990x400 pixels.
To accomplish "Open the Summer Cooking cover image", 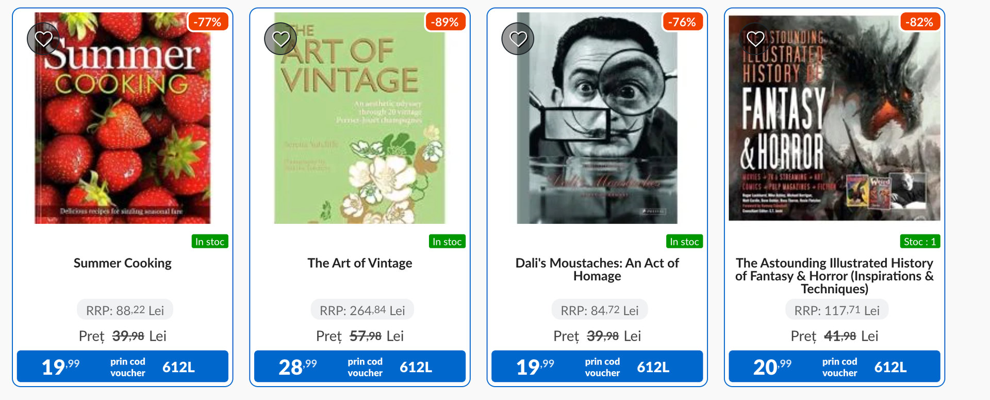I will coord(123,129).
